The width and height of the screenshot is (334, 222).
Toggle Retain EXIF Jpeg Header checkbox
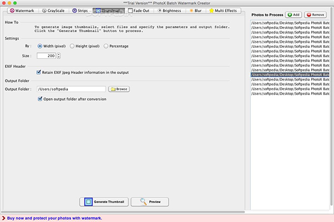(38, 72)
